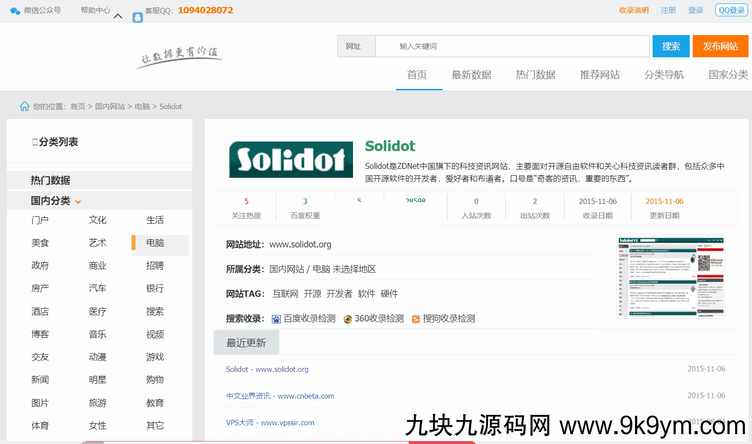Click the WeChat official account icon
This screenshot has width=752, height=444.
[x=15, y=11]
